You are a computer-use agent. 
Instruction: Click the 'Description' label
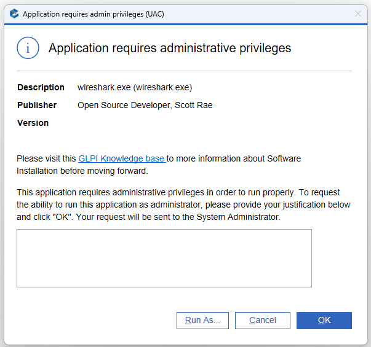pyautogui.click(x=41, y=87)
